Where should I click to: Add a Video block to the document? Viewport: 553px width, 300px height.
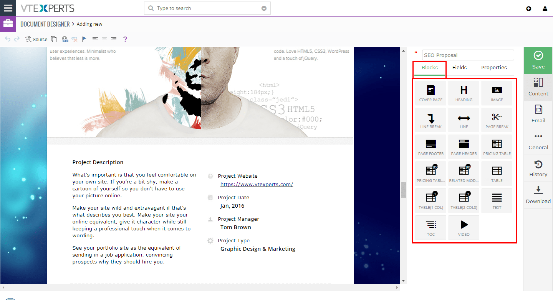pos(464,227)
